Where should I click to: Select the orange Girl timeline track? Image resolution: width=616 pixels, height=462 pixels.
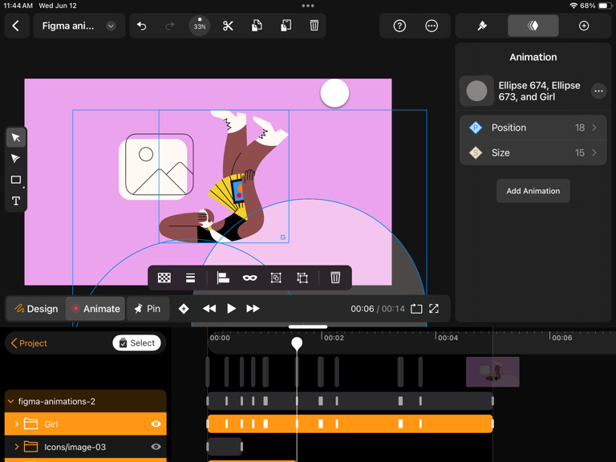350,423
